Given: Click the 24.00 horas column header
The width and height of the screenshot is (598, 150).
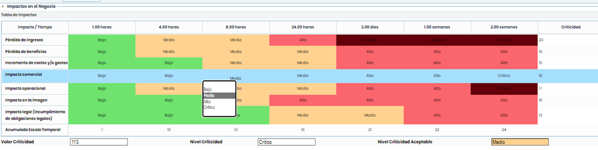Looking at the screenshot, I should [303, 27].
